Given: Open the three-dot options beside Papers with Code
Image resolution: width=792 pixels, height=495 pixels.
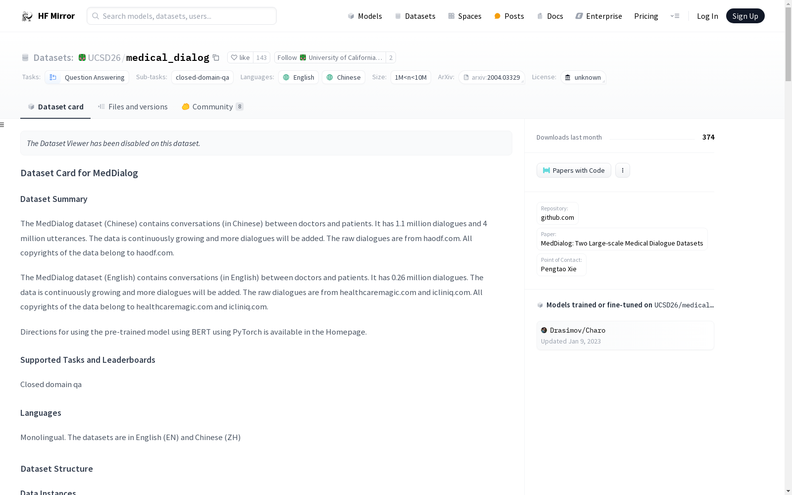Looking at the screenshot, I should click(x=623, y=170).
